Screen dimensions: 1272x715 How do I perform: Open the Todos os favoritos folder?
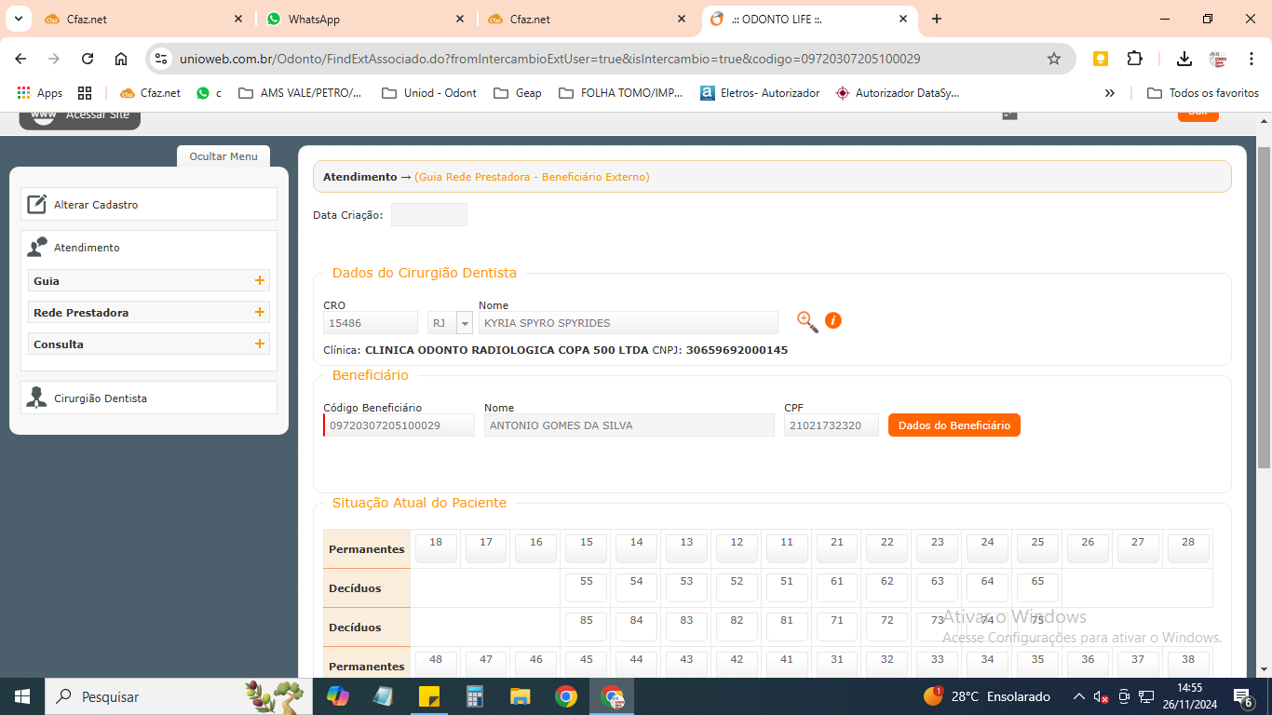pyautogui.click(x=1203, y=93)
